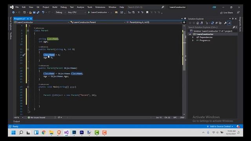Click the Solution Explorer search magnifier icon
Image resolution: width=251 pixels, height=141 pixels.
tap(234, 27)
